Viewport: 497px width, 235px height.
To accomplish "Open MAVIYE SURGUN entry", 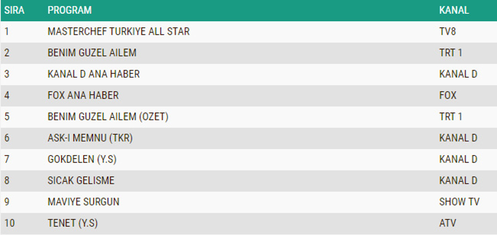I will 83,202.
